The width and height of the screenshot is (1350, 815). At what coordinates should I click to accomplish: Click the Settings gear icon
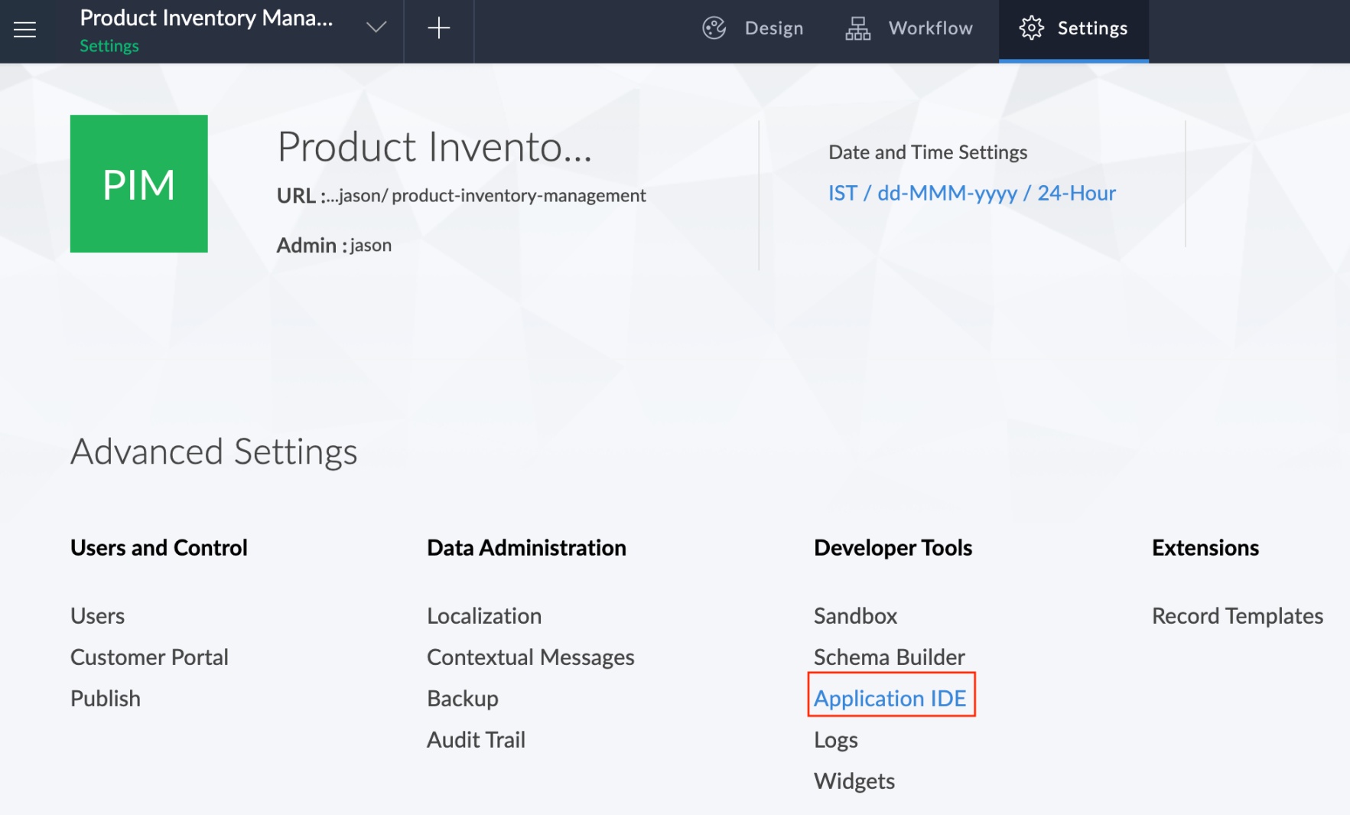pos(1030,28)
